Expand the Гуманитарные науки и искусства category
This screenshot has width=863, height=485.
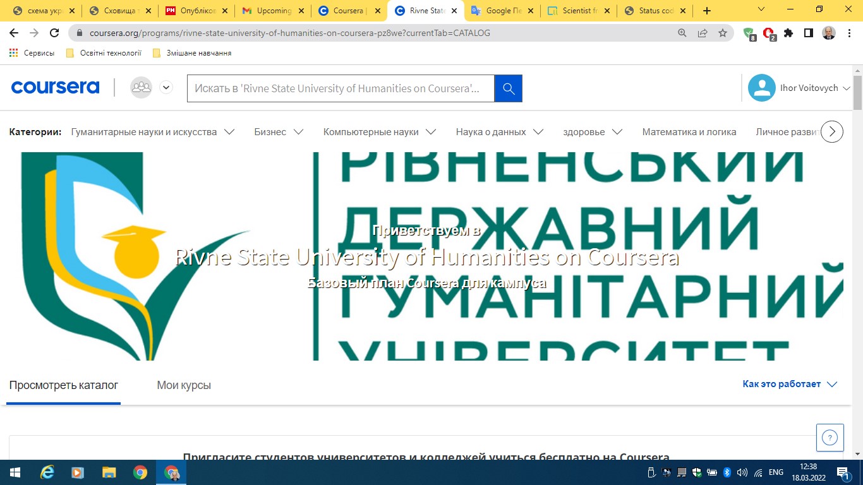click(x=153, y=132)
